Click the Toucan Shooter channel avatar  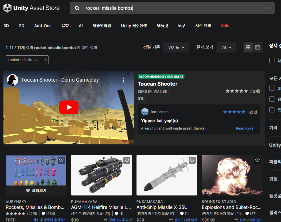tap(13, 80)
